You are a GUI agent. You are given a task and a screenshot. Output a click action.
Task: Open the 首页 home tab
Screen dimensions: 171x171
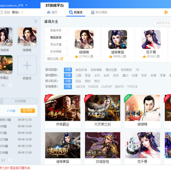[52, 12]
